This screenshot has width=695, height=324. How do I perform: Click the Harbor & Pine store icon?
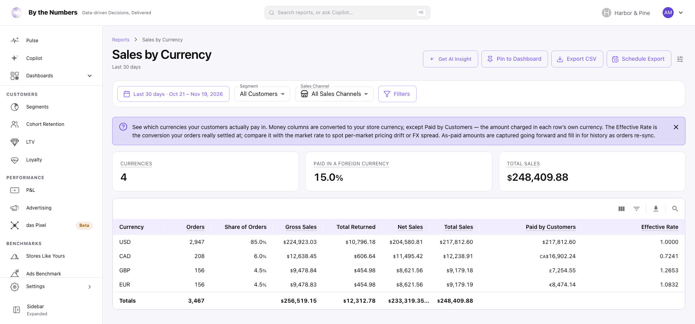[607, 13]
